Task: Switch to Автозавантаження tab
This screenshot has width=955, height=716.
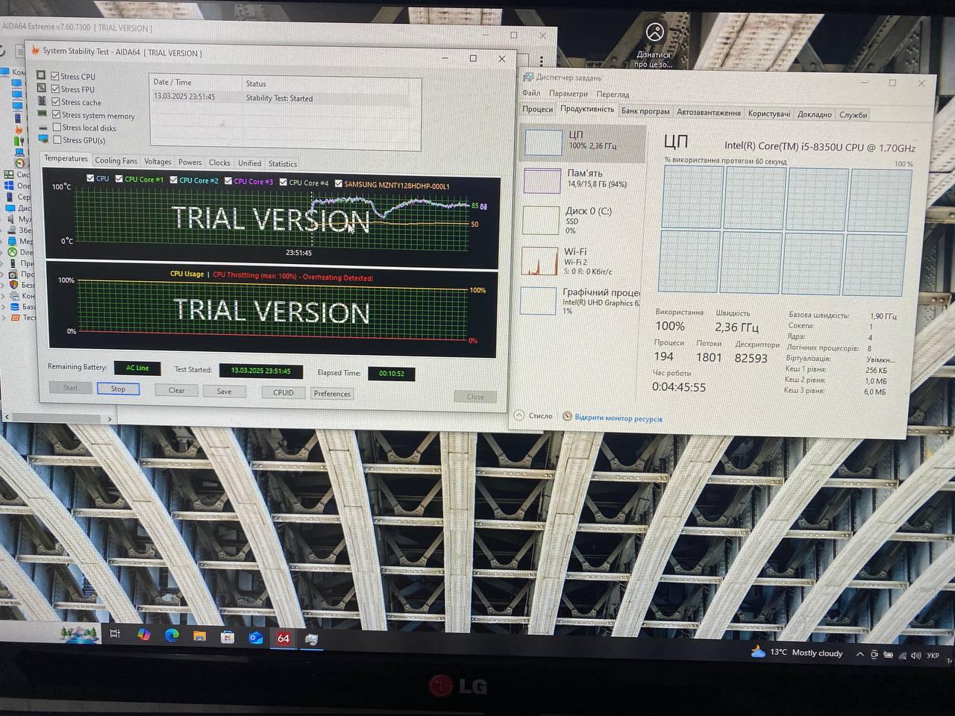Action: 709,113
